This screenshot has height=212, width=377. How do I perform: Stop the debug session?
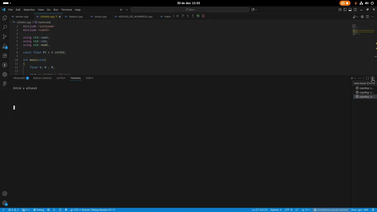pyautogui.click(x=203, y=16)
